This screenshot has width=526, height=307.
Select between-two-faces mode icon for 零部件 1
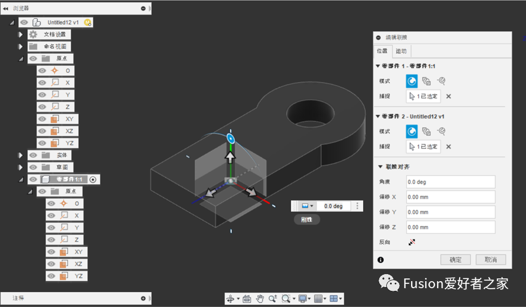[426, 81]
